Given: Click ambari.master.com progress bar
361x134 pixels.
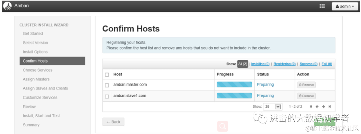Looking at the screenshot, I should click(x=234, y=84).
